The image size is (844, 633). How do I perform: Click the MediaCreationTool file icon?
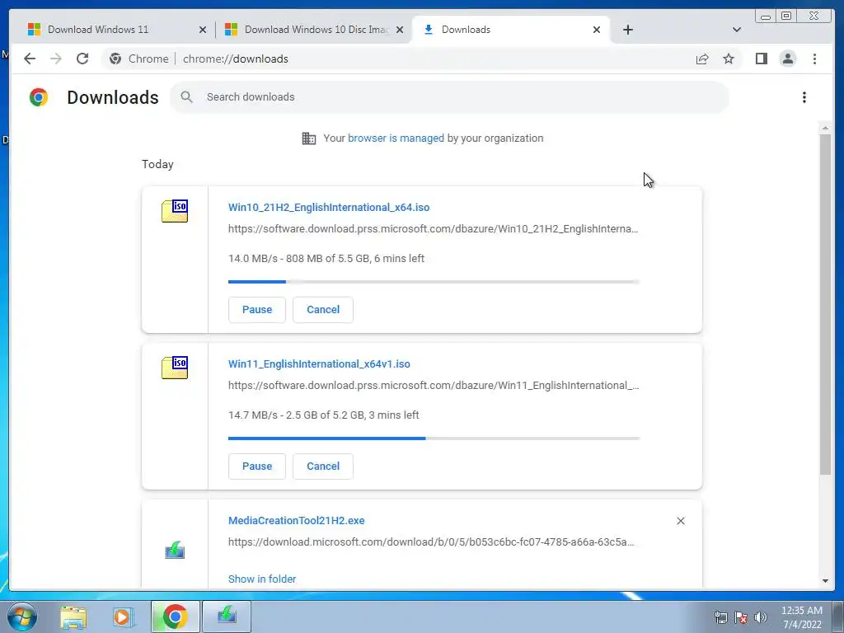pyautogui.click(x=175, y=550)
